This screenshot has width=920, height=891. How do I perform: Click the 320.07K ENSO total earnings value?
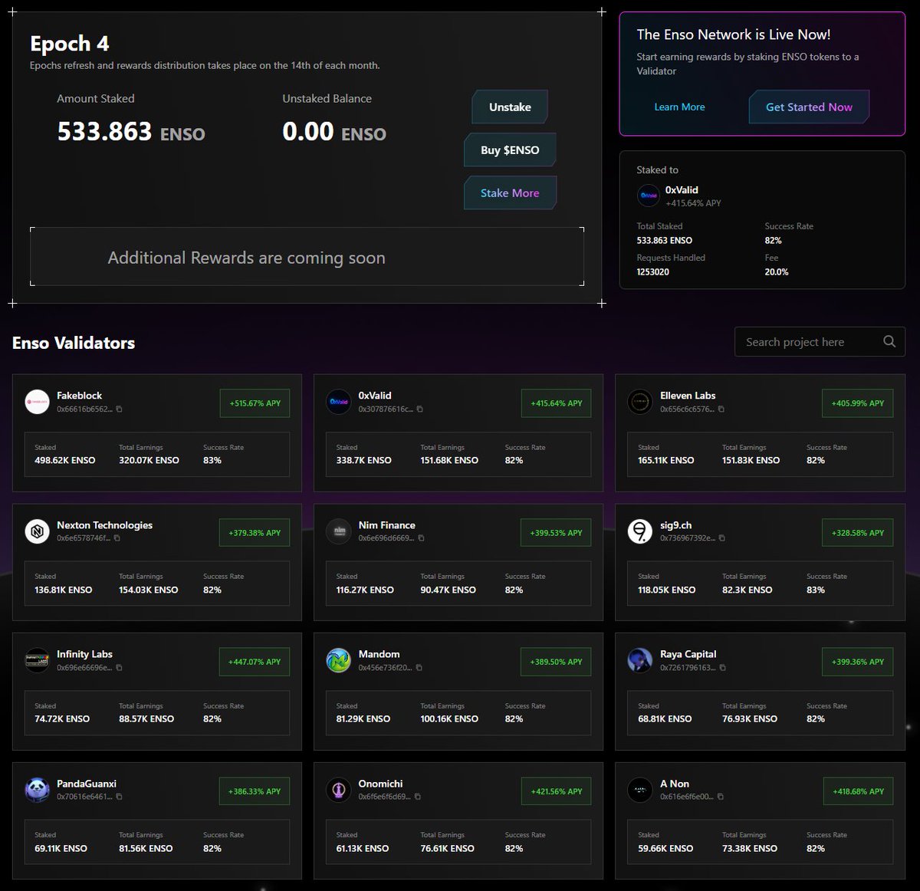149,460
